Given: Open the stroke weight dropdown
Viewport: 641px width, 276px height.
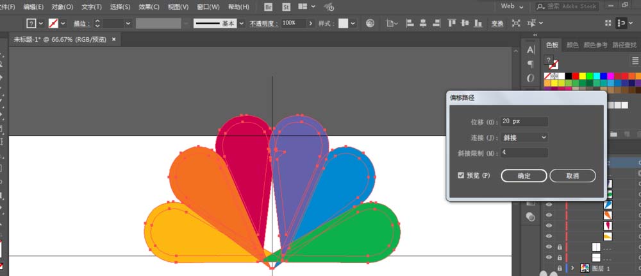Looking at the screenshot, I should tap(128, 23).
